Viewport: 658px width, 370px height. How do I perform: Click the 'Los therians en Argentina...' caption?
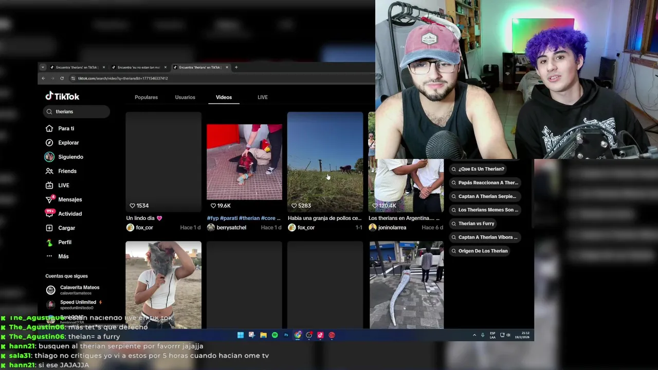[x=404, y=218]
